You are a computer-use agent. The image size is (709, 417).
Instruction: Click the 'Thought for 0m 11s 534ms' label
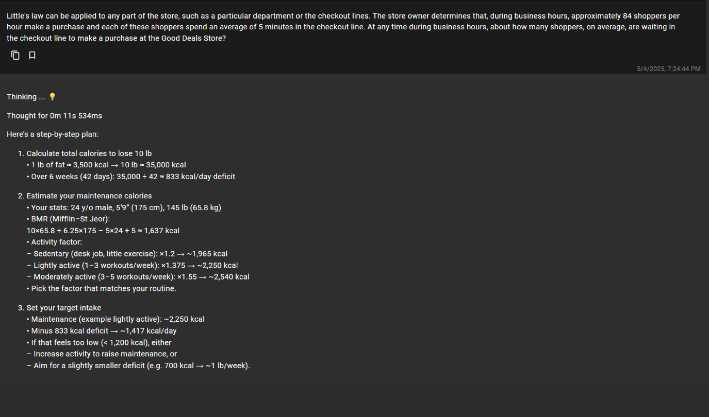pos(54,116)
